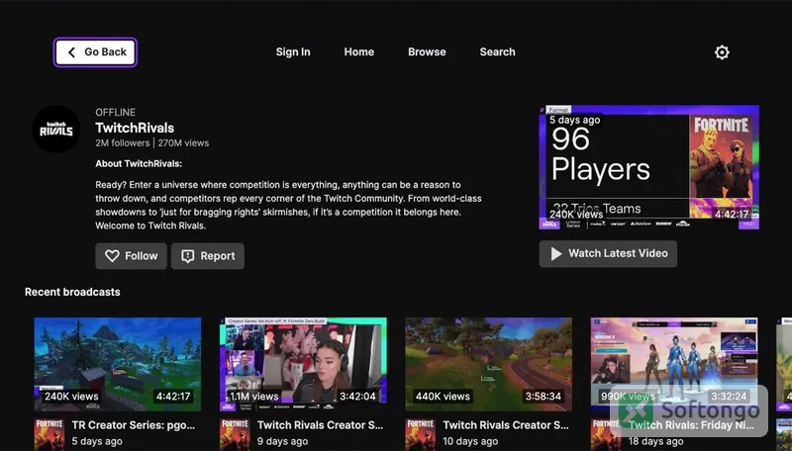Click Fortnite game icon beside 9 days ago
The image size is (792, 451).
[235, 434]
